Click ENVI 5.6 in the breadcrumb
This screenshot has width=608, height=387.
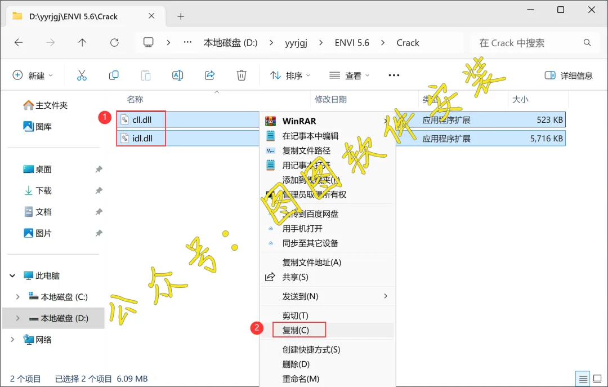point(352,43)
